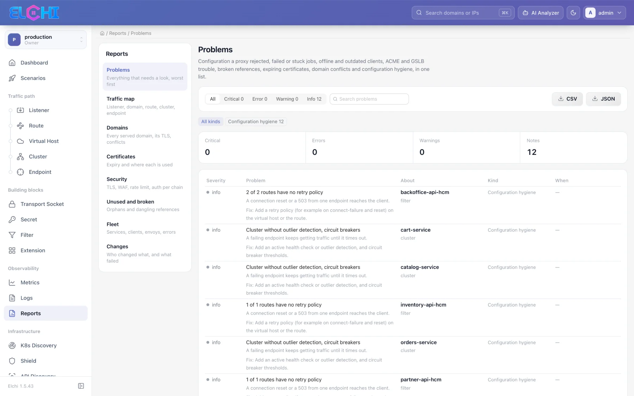Export problems as CSV
This screenshot has height=396, width=634.
tap(567, 99)
